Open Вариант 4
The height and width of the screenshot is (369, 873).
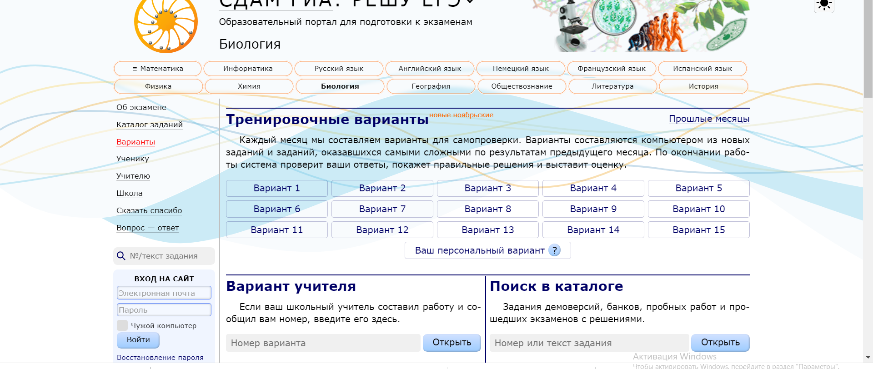pyautogui.click(x=593, y=188)
